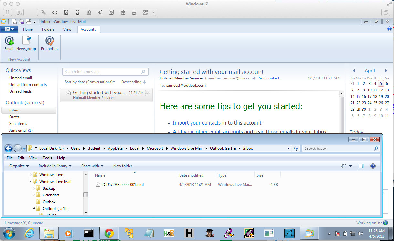This screenshot has height=241, width=394.
Task: Click the New item icon in quick access toolbar
Action: 14,22
